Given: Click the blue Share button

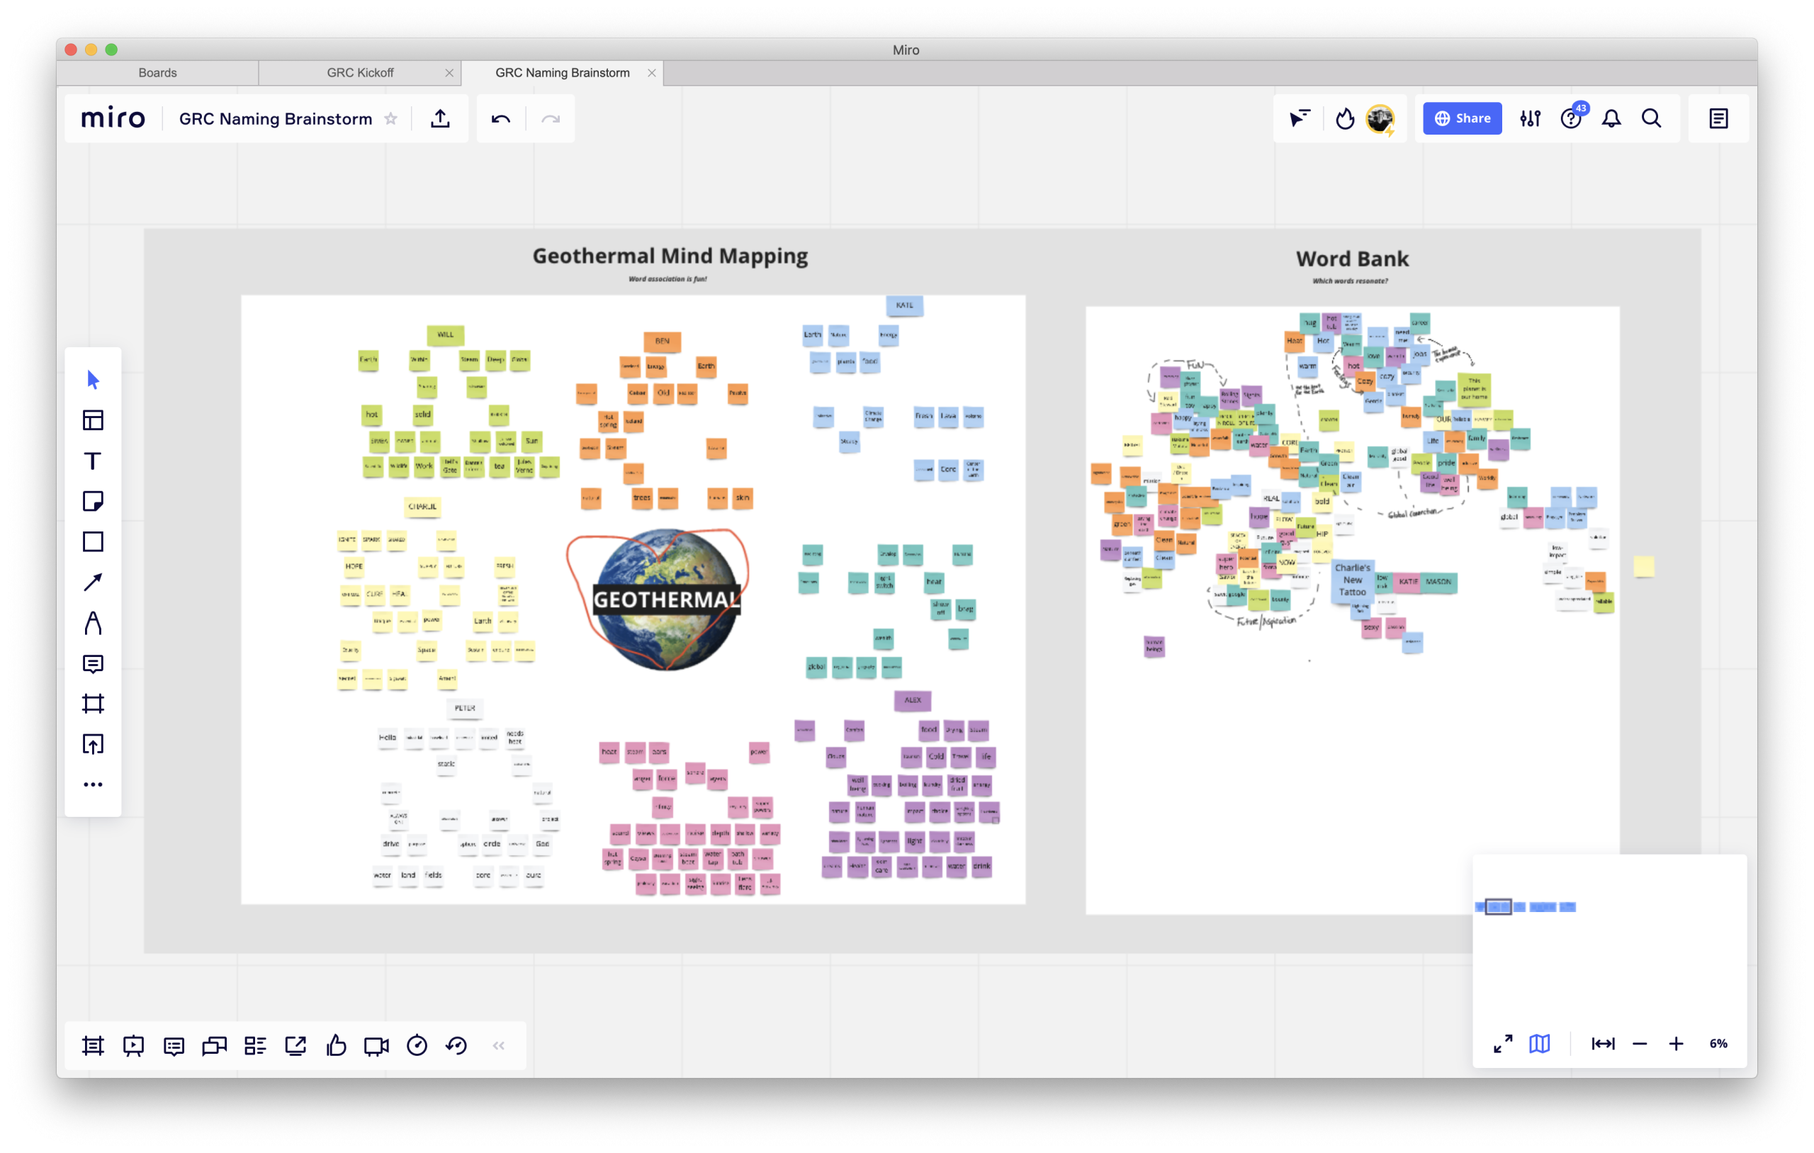Looking at the screenshot, I should [x=1461, y=118].
